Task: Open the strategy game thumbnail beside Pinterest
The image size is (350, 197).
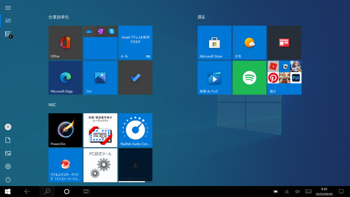Action: (285, 78)
